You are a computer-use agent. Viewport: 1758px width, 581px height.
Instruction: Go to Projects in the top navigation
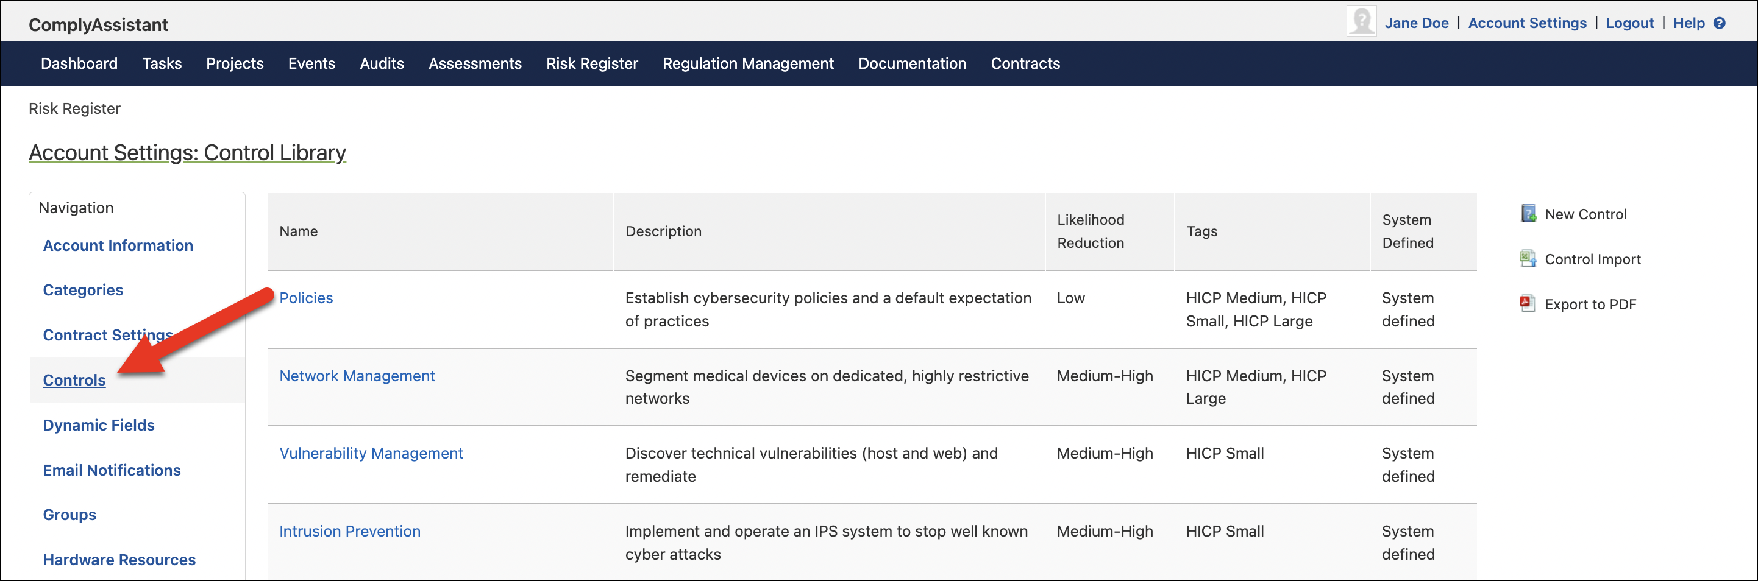click(235, 63)
